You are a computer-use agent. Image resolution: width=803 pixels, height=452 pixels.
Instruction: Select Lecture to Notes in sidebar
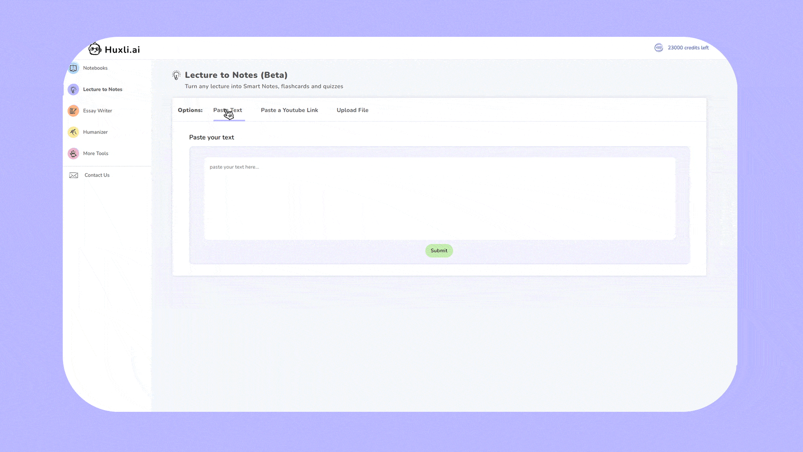(102, 89)
